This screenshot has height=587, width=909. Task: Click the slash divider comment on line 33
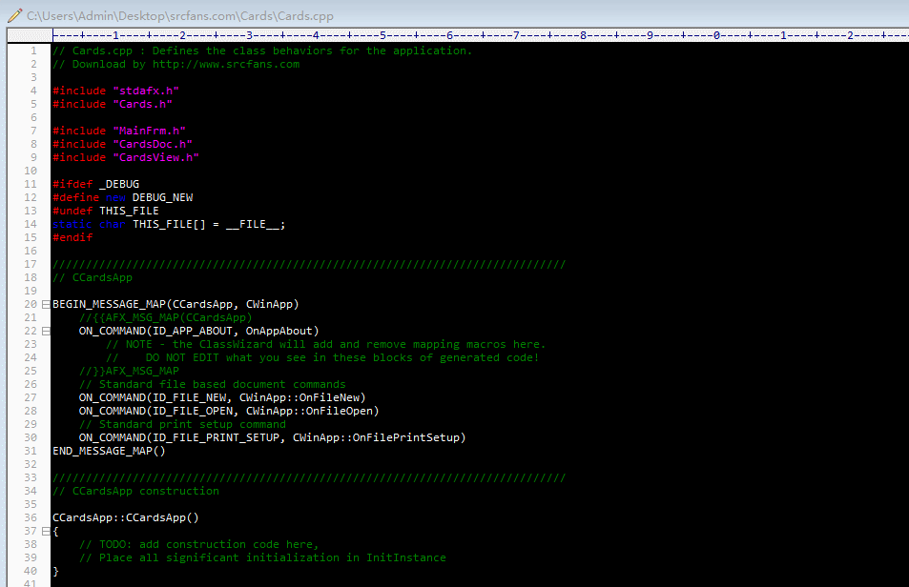tap(309, 477)
